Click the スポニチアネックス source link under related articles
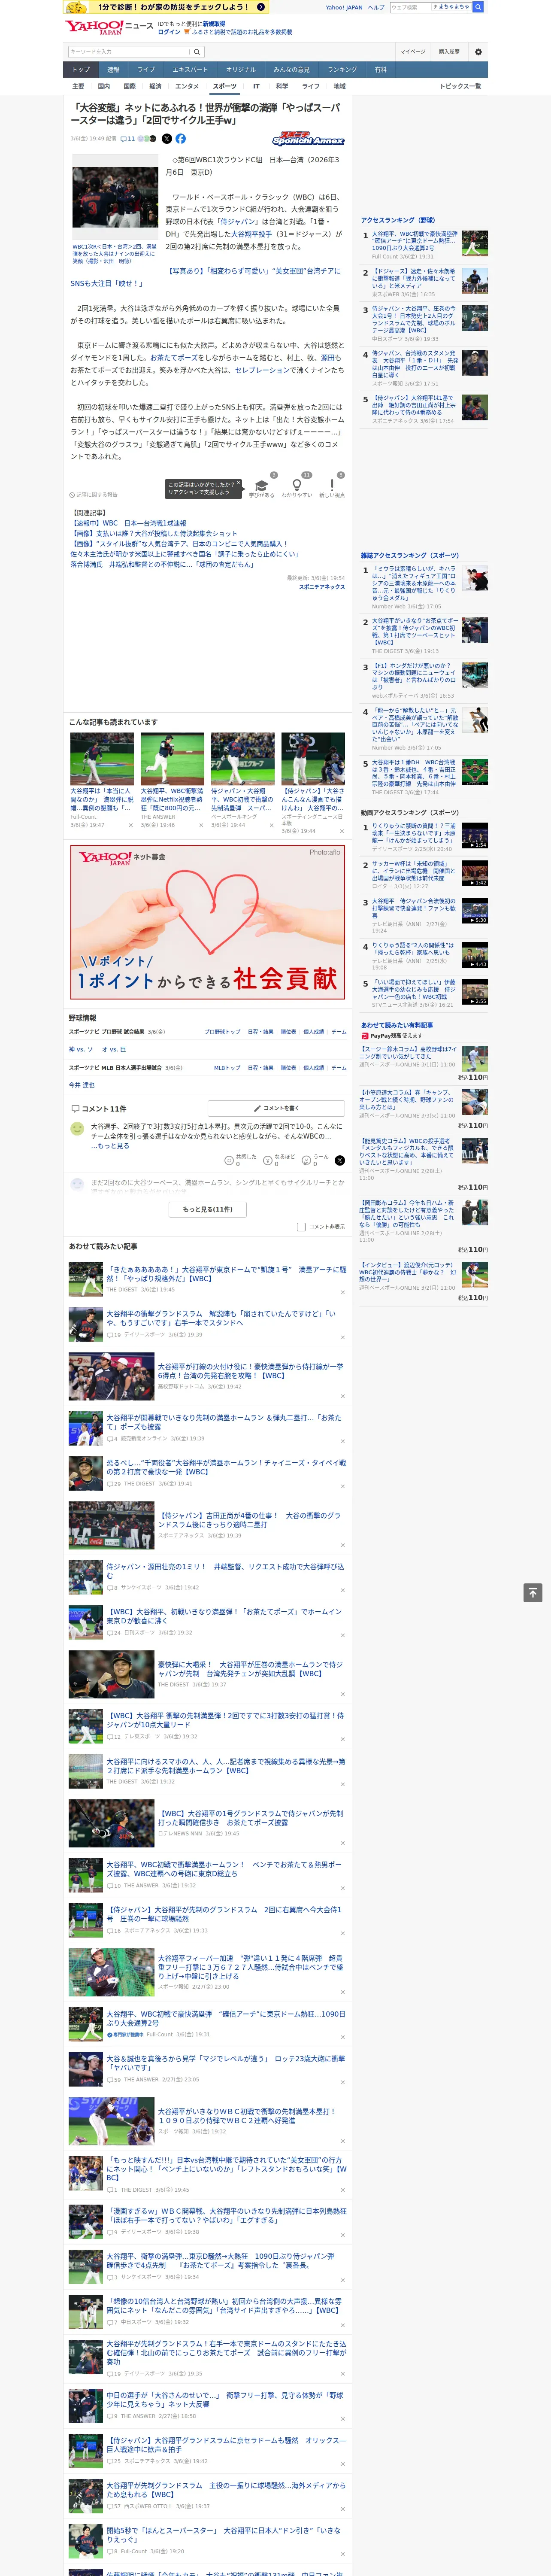Screen dimensions: 551x2576 (321, 587)
